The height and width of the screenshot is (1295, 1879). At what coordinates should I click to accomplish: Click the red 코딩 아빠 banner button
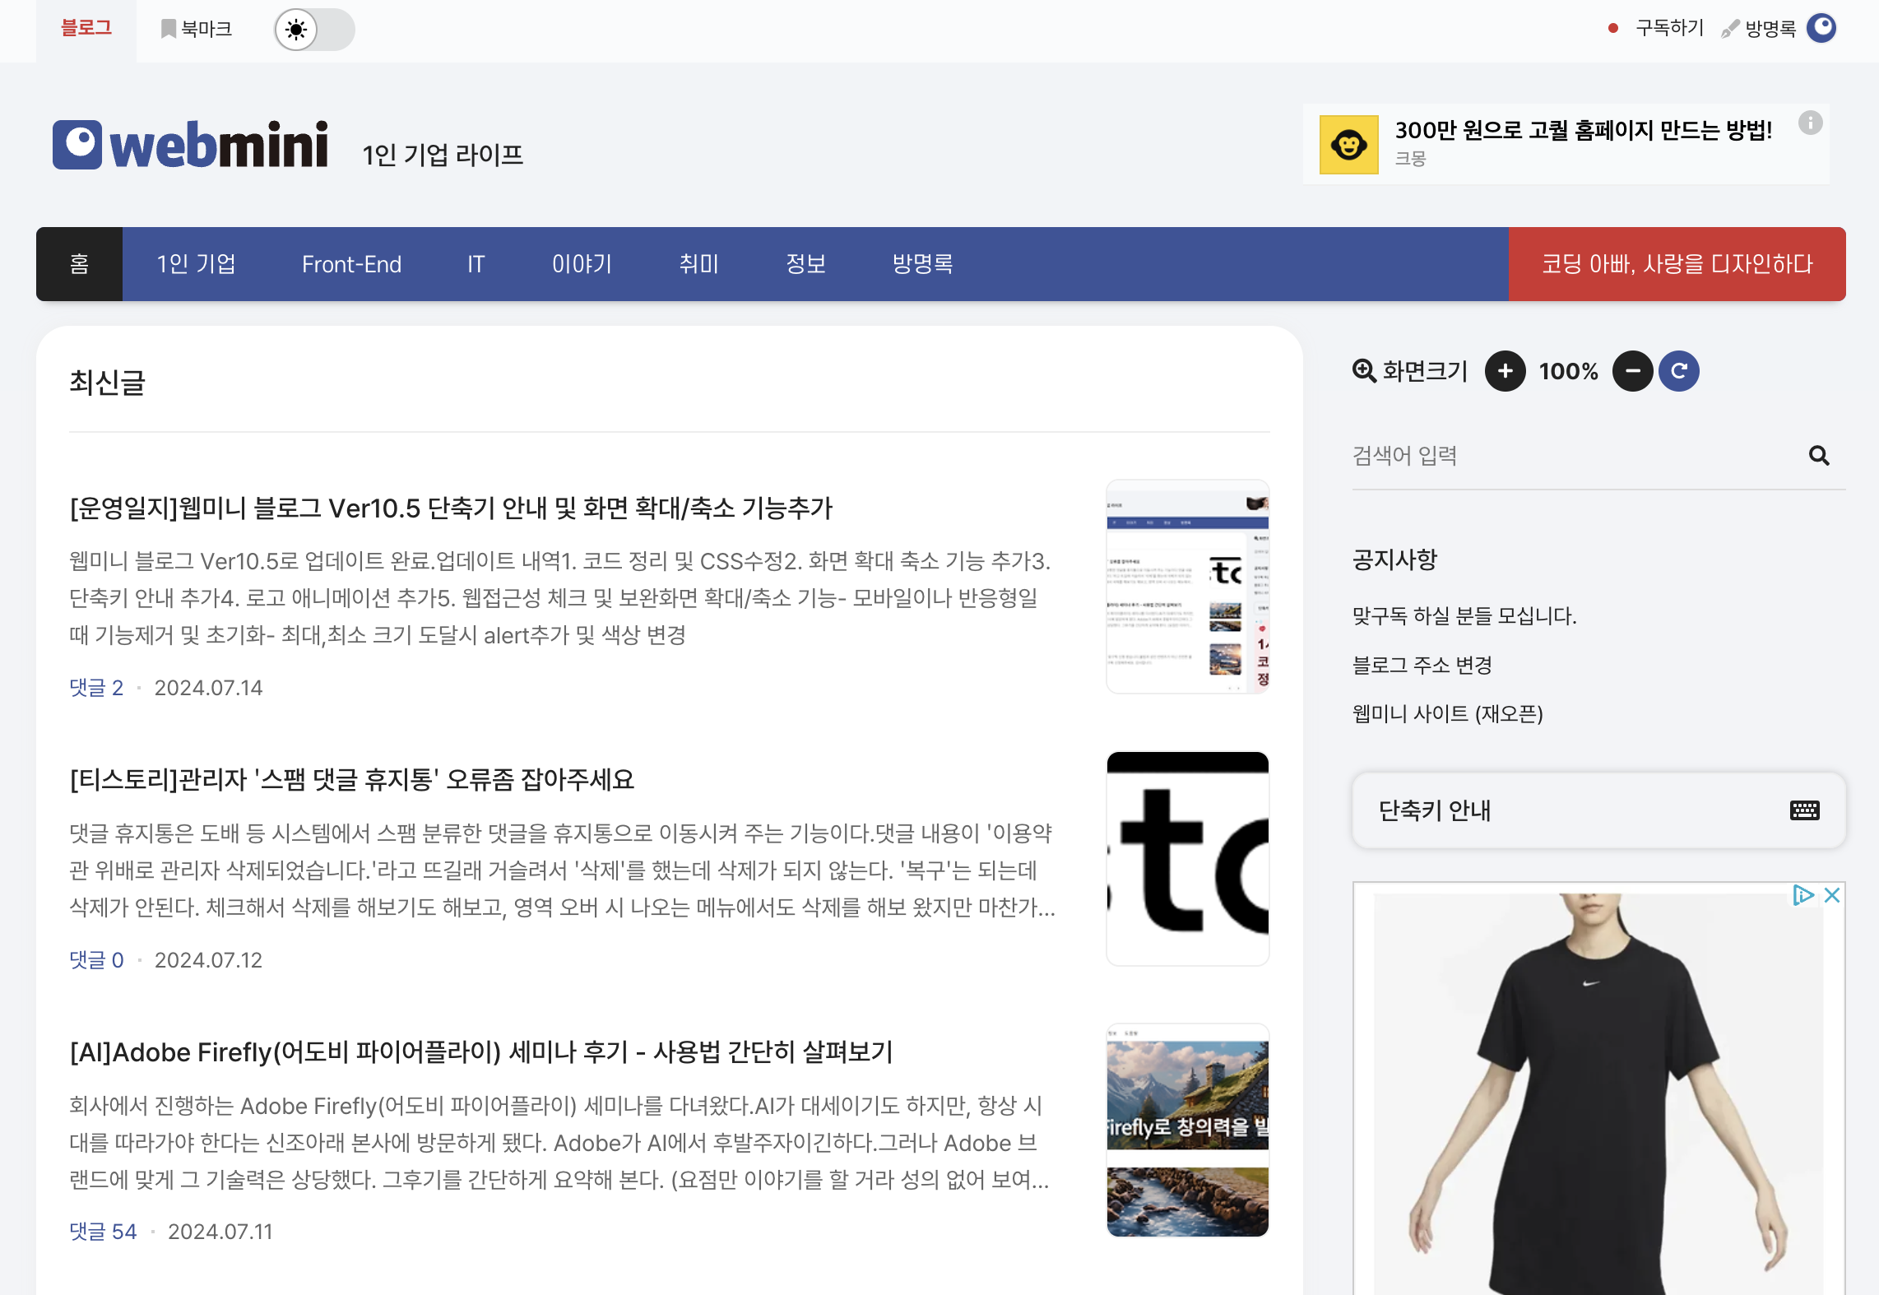pos(1677,264)
